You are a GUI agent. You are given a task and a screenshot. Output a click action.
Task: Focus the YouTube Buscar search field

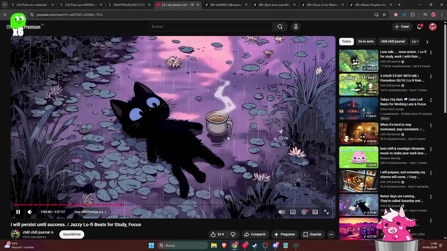(x=211, y=26)
